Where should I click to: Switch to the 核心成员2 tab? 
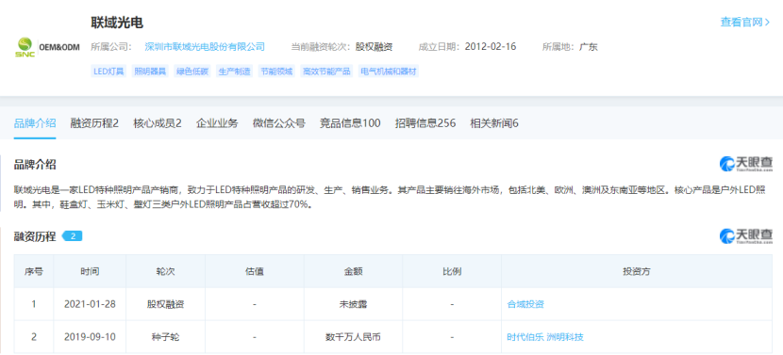coord(158,123)
